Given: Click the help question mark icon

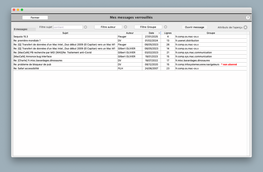Looking at the screenshot, I should coord(248,18).
